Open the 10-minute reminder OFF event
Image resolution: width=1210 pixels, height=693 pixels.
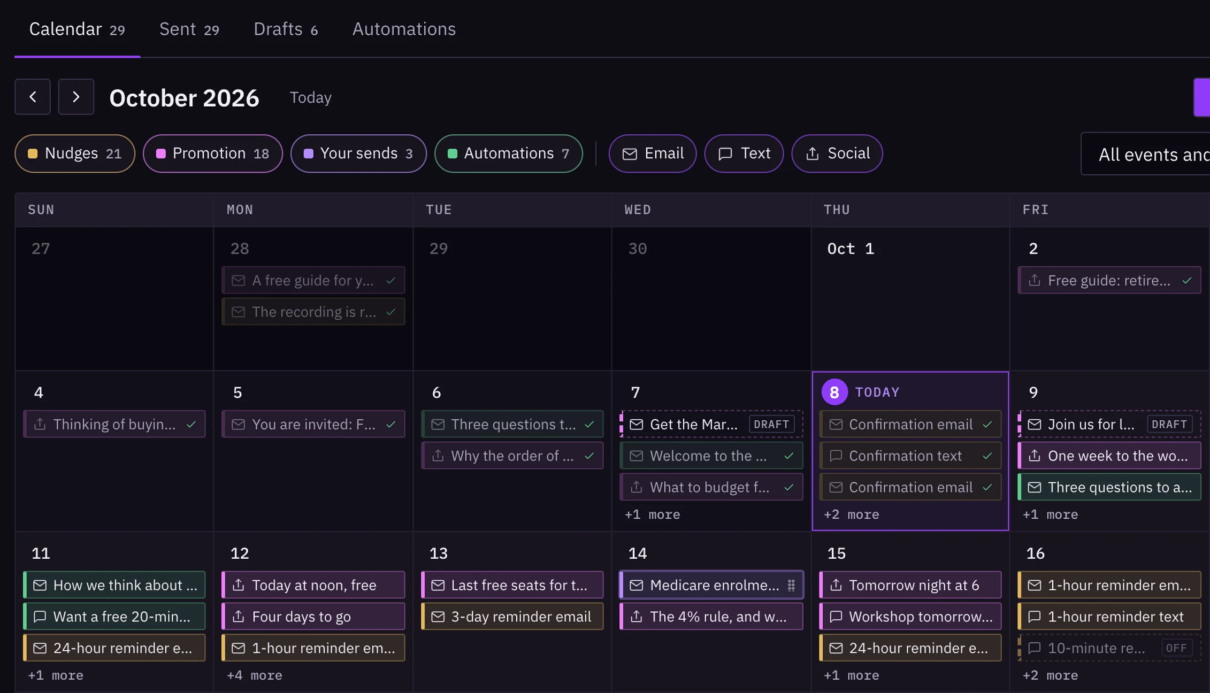pos(1109,648)
